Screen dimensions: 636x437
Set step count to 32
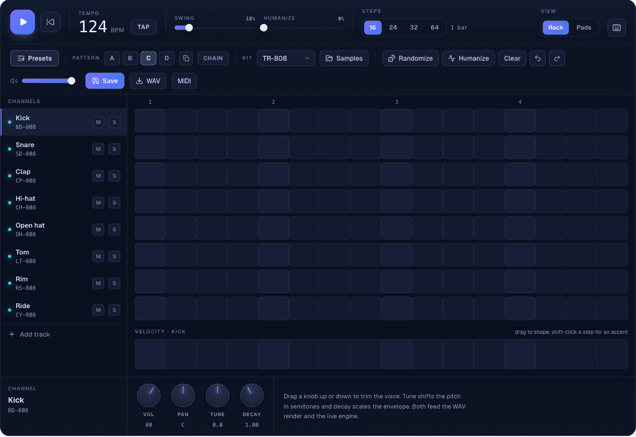(414, 27)
